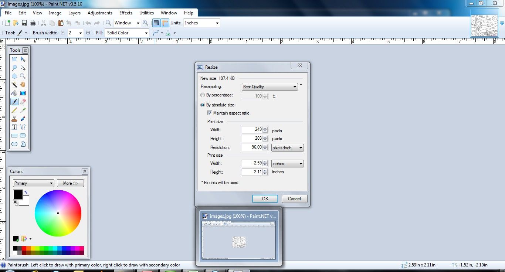The image size is (505, 272).
Task: Select the Clone Stamp tool
Action: (x=14, y=119)
